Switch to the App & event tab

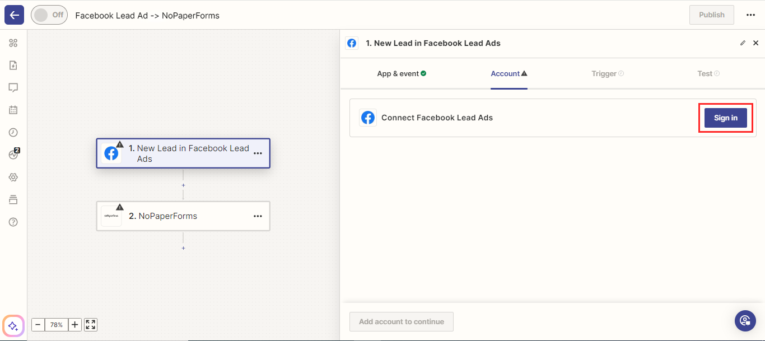pyautogui.click(x=402, y=73)
